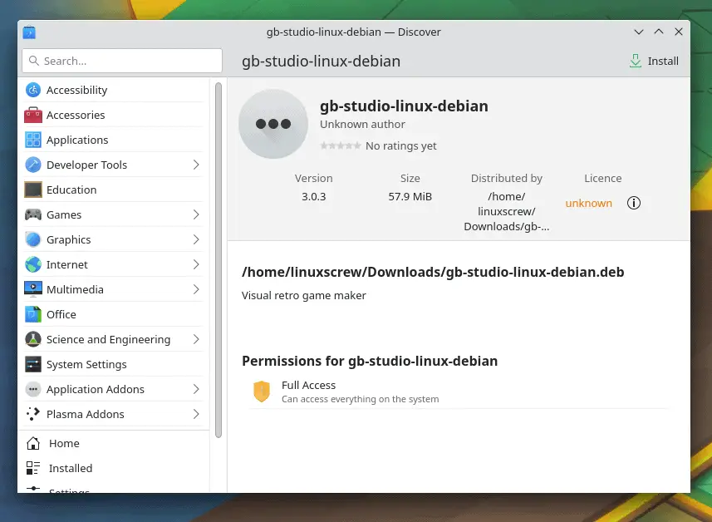Screen dimensions: 712x522
Task: Click the Multimedia monitor icon
Action: pyautogui.click(x=33, y=289)
